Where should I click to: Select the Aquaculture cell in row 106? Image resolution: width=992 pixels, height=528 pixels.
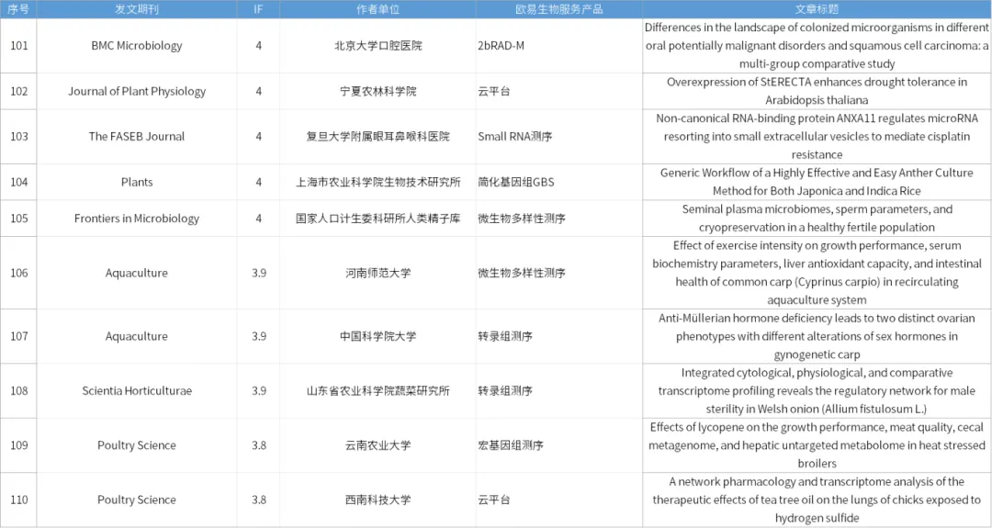pos(137,273)
